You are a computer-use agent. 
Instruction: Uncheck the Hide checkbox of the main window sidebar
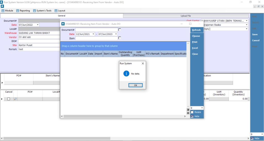coord(252,138)
